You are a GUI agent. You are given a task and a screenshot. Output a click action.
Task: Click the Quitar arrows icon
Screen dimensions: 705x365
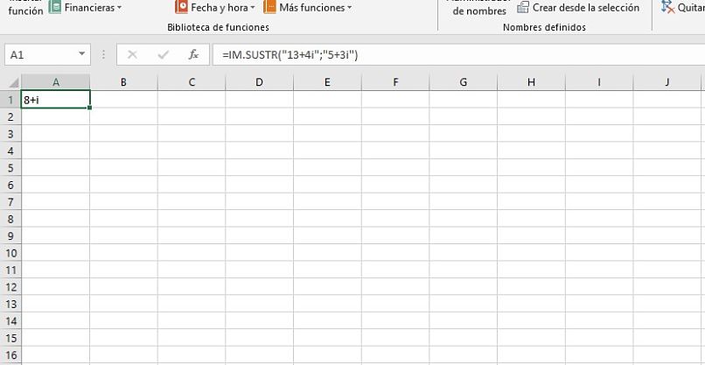point(668,8)
